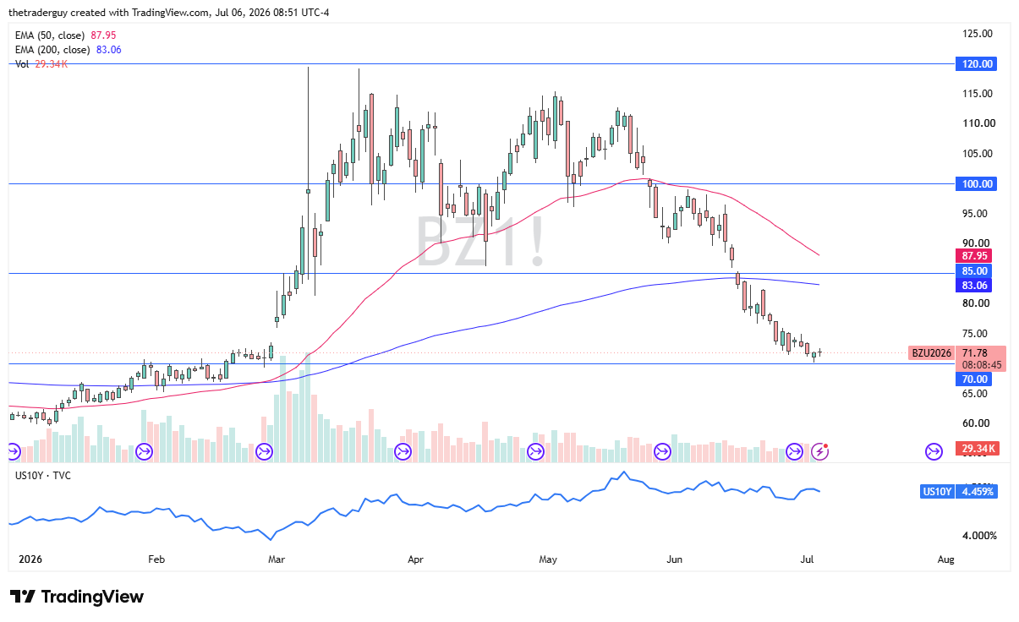
Task: Click the 4.459% yield value label
Action: click(978, 491)
